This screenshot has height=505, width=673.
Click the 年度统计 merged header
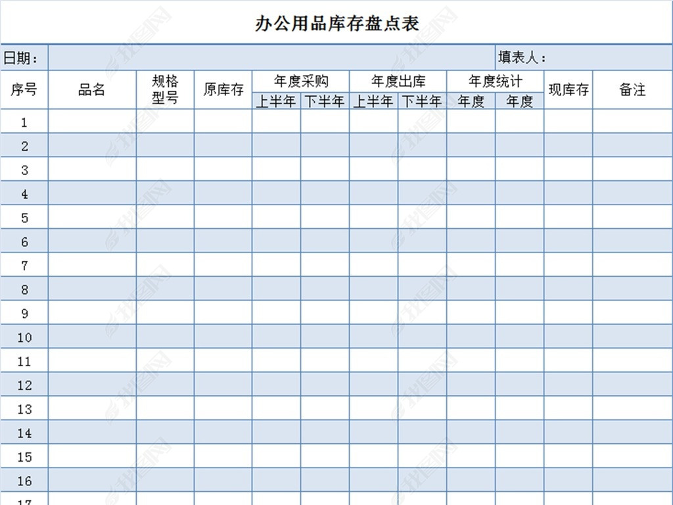pyautogui.click(x=495, y=82)
